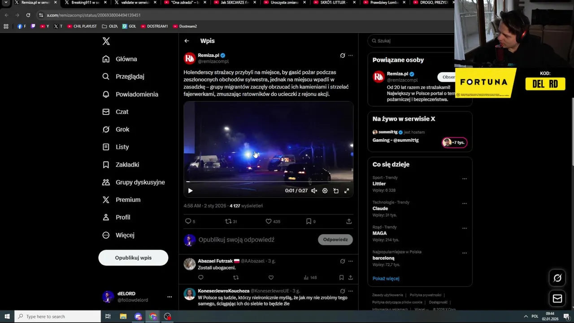574x323 pixels.
Task: Open Remiza.pl in Powiązane osoby
Action: click(x=397, y=74)
